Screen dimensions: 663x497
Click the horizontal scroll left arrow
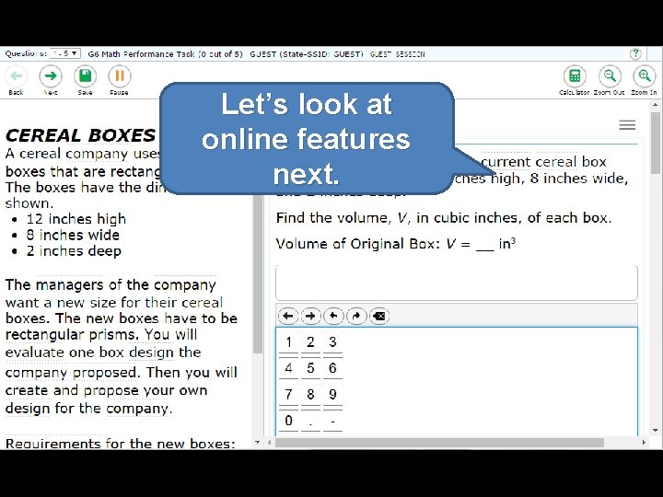point(269,443)
